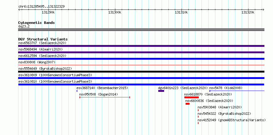The width and height of the screenshot is (273, 135).
Task: Select the purple dgv6401n223 variant block
Action: click(161, 91)
